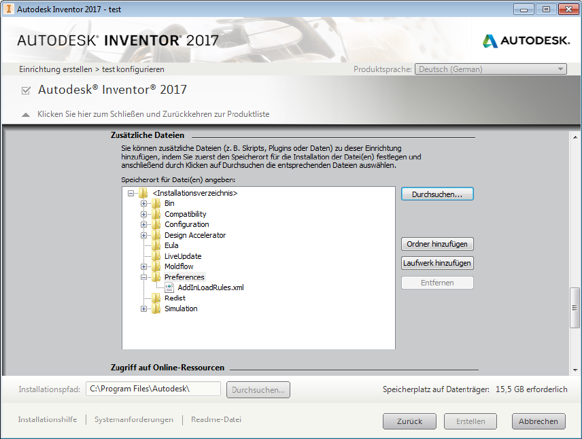Click the Design Accelerator folder icon
Image resolution: width=582 pixels, height=439 pixels.
(156, 235)
